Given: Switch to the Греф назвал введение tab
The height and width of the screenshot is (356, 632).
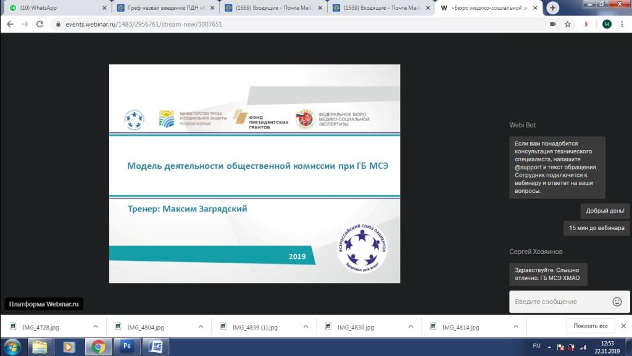Looking at the screenshot, I should [164, 8].
